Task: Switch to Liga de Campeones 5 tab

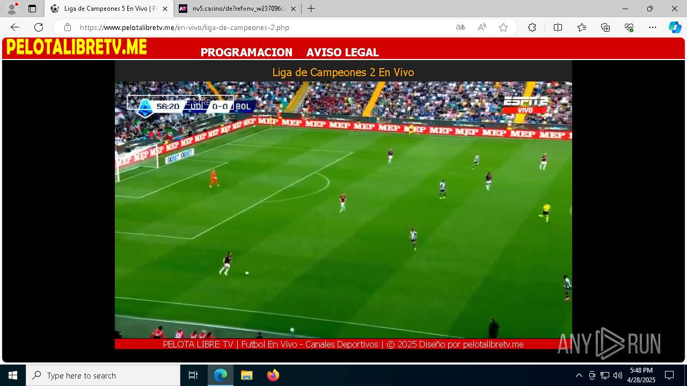Action: [109, 9]
